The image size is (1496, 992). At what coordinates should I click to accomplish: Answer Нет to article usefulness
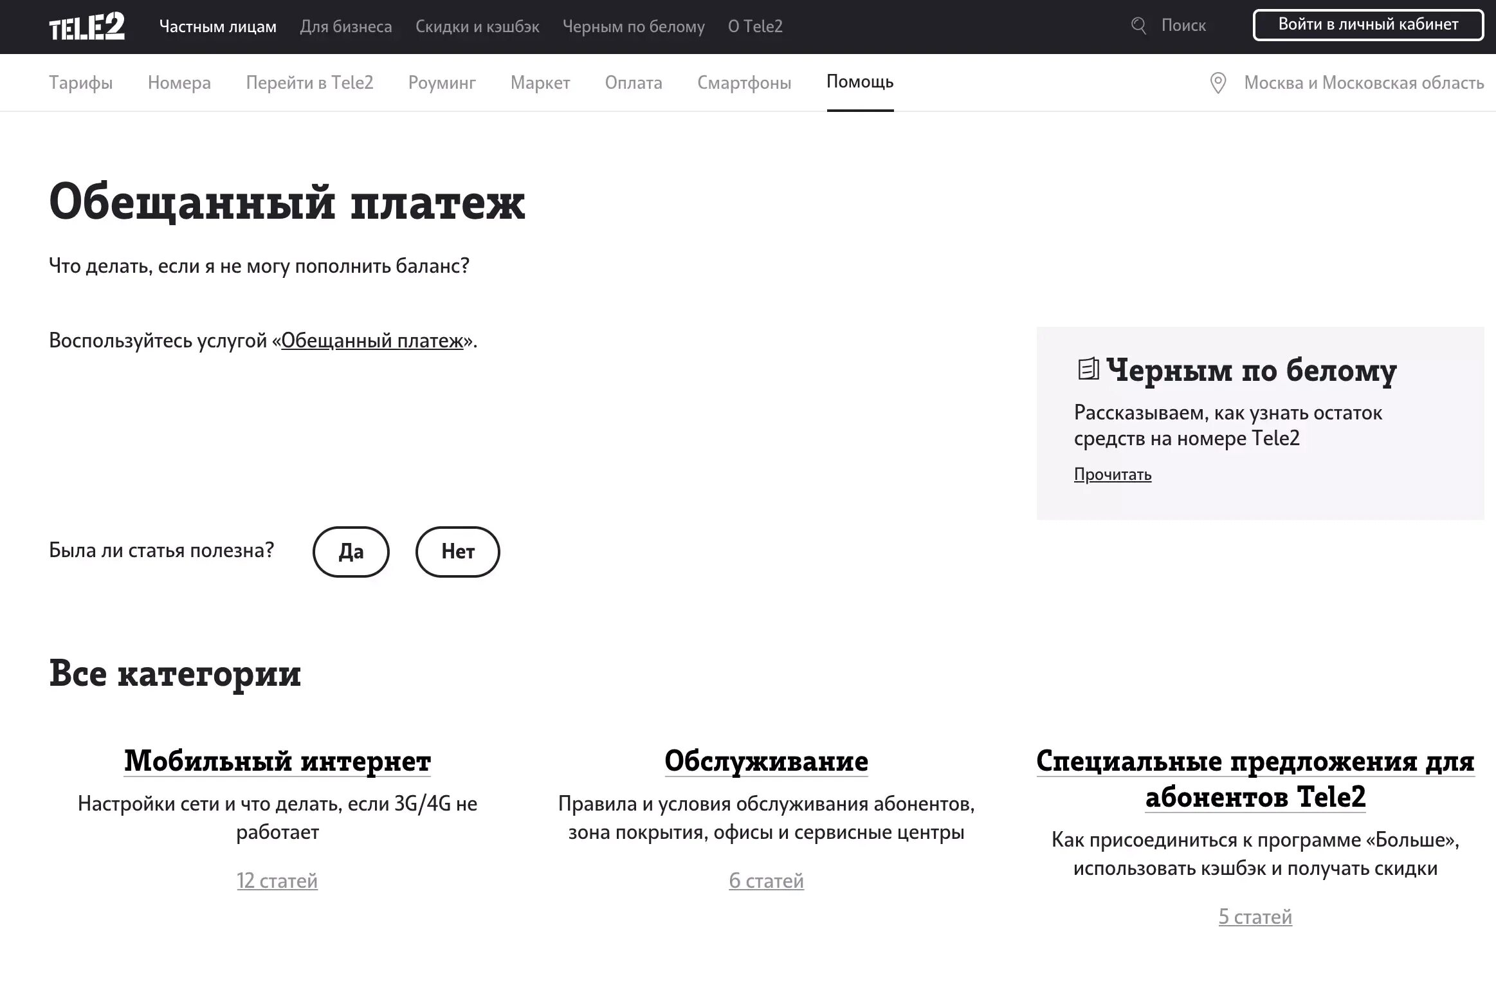(457, 551)
